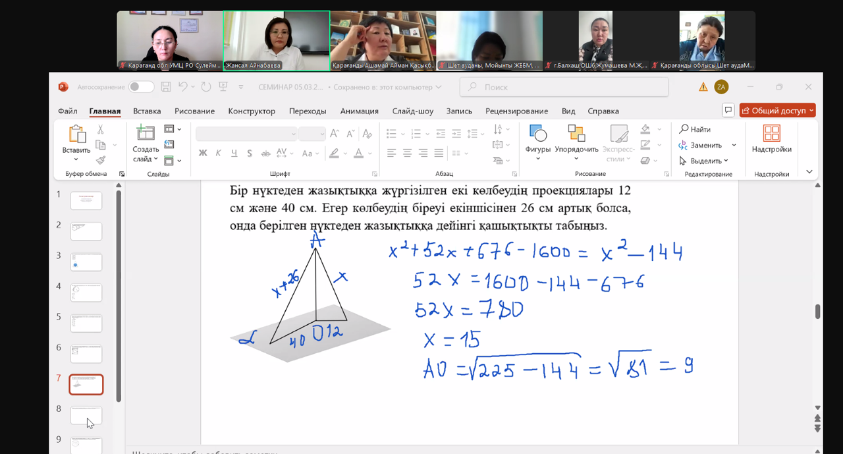Open the comments pane icon
843x454 pixels.
[x=728, y=110]
